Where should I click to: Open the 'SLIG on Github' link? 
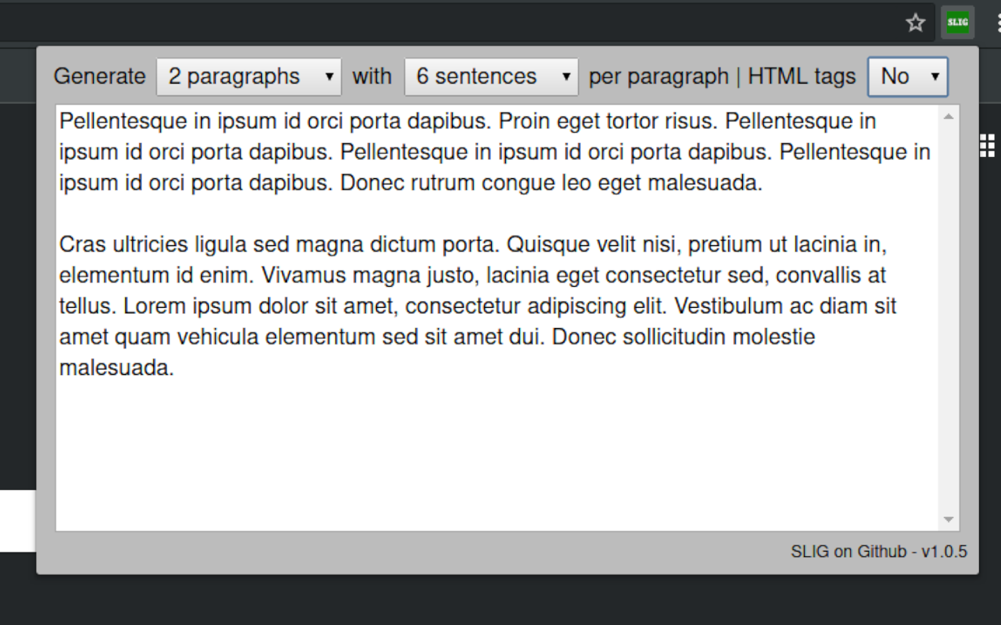click(849, 552)
